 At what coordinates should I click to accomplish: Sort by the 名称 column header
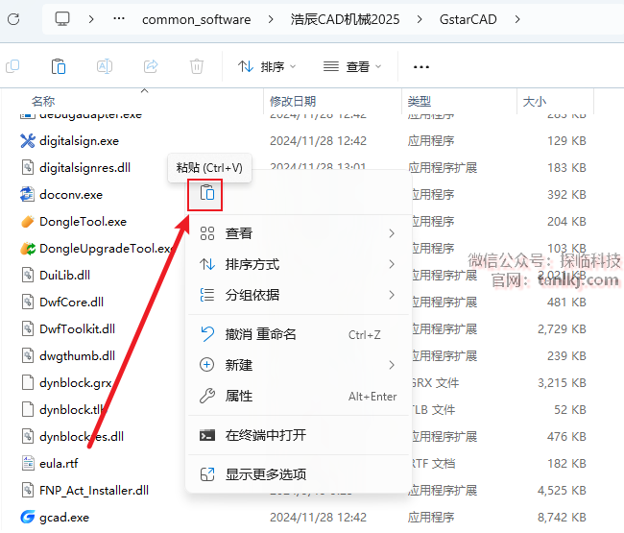(43, 101)
